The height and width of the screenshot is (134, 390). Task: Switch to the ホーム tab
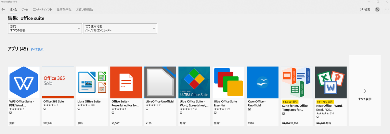(x=13, y=9)
